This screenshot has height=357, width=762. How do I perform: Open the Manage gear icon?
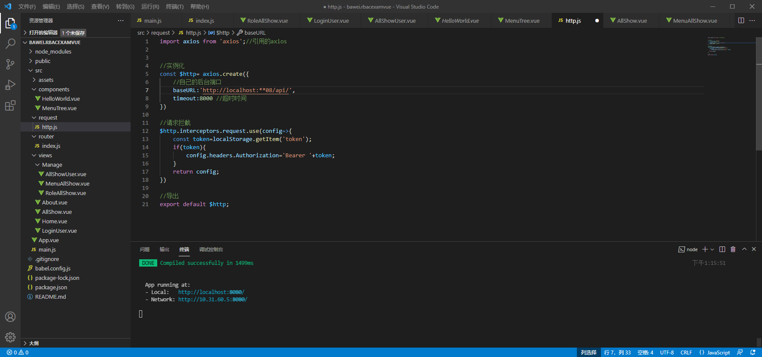(10, 337)
